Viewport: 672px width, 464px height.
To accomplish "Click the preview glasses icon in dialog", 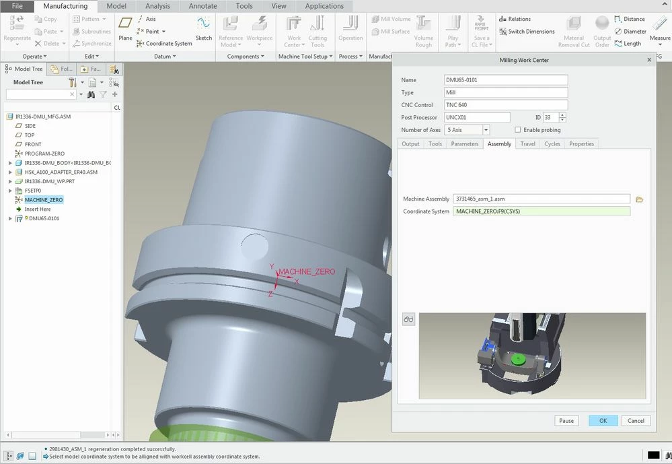I will (408, 319).
